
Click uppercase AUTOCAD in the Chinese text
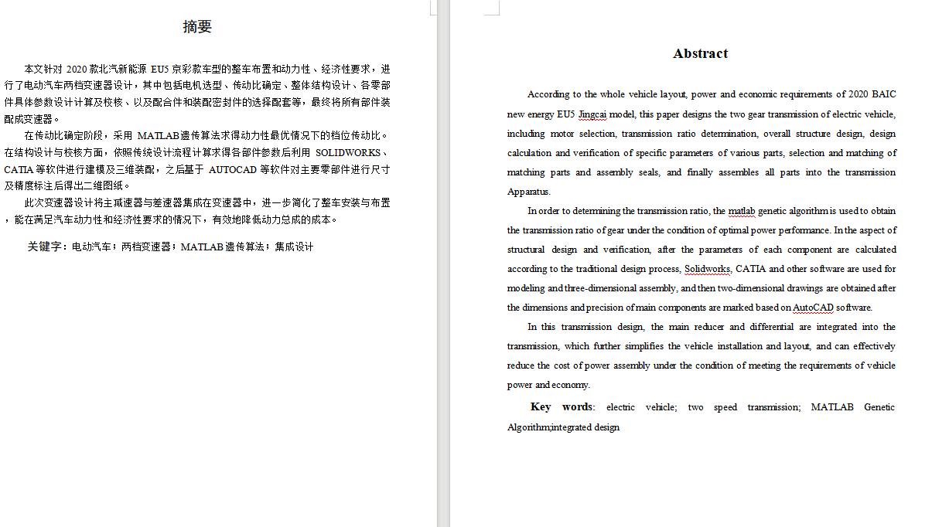pos(233,169)
